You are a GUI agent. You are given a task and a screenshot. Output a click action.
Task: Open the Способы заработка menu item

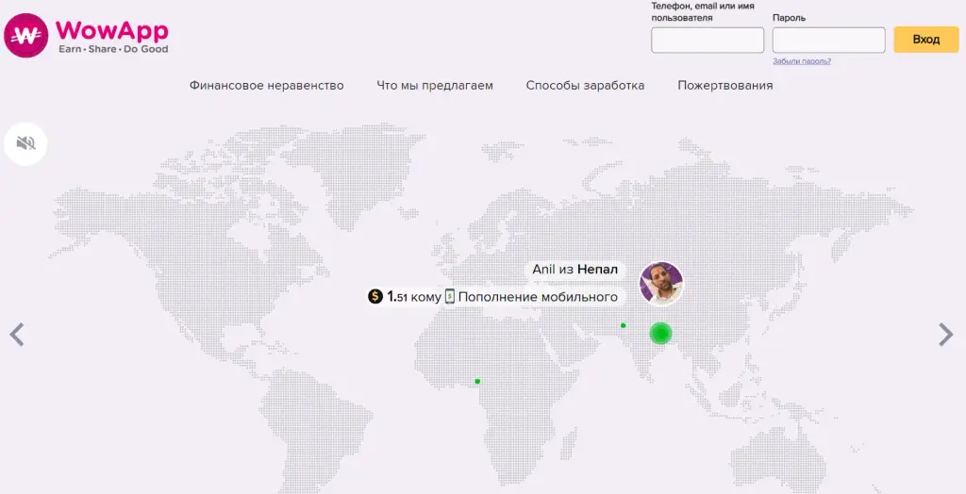click(585, 86)
